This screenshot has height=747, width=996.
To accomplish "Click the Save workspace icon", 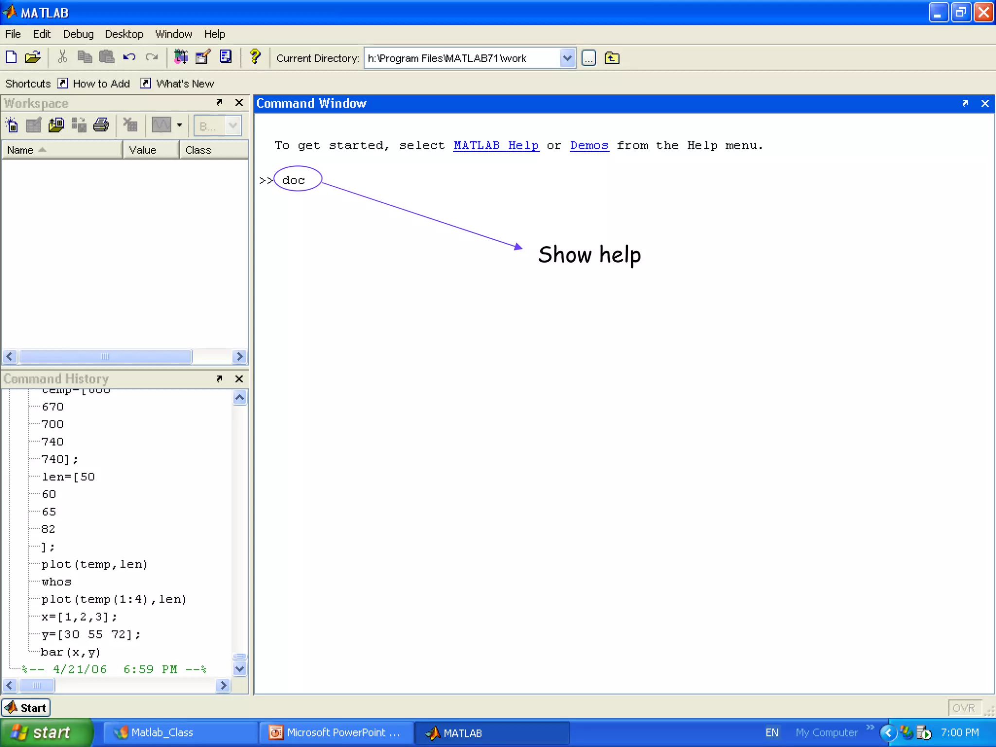I will (78, 125).
